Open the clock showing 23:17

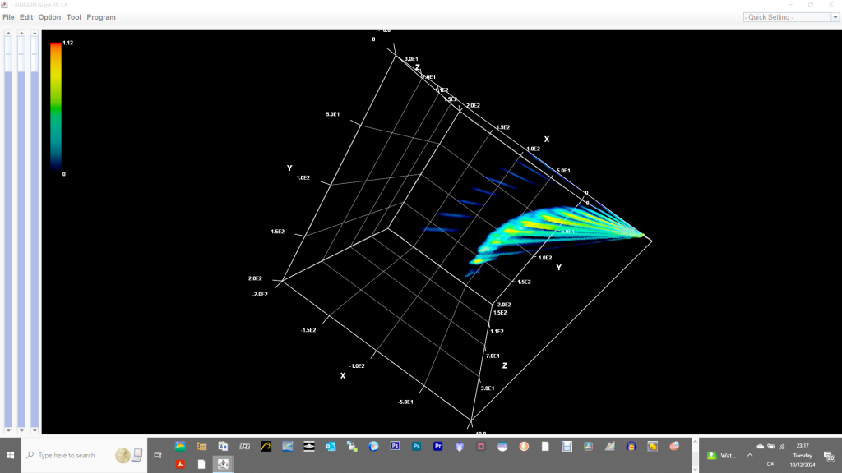point(803,455)
